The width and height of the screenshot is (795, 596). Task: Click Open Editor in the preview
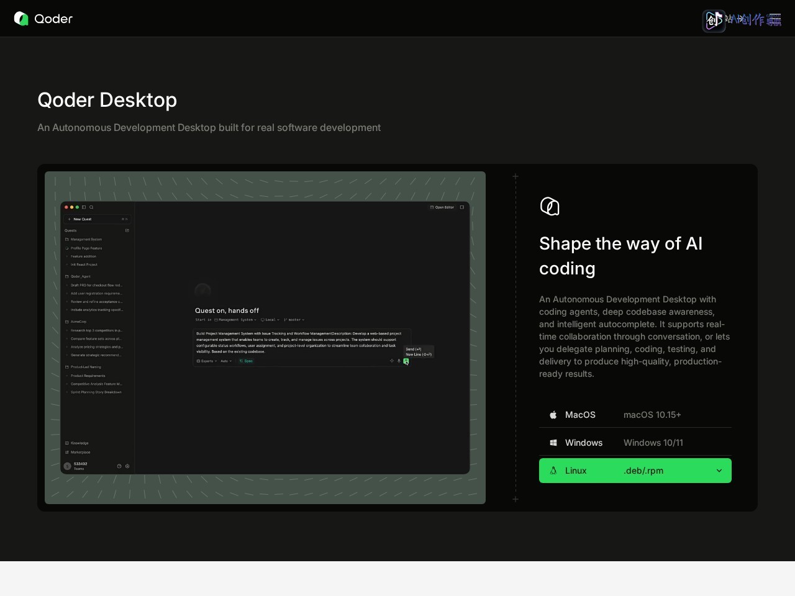[x=442, y=207]
